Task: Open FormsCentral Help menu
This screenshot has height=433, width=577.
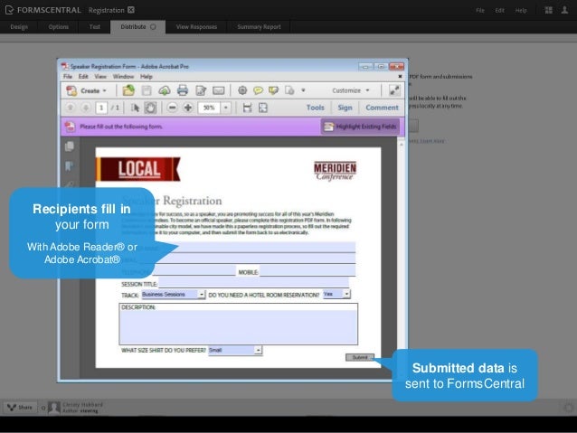Action: coord(521,10)
